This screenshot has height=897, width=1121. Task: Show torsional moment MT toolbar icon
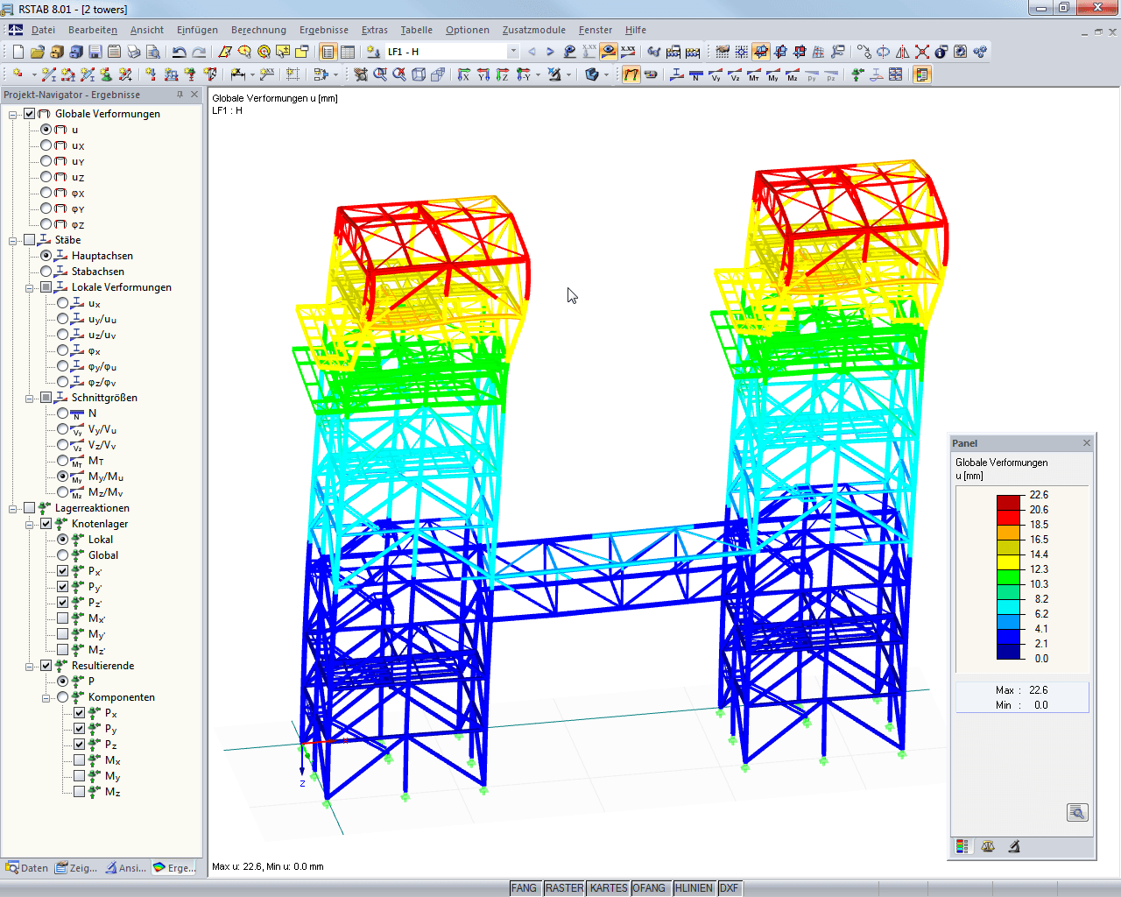(x=754, y=74)
